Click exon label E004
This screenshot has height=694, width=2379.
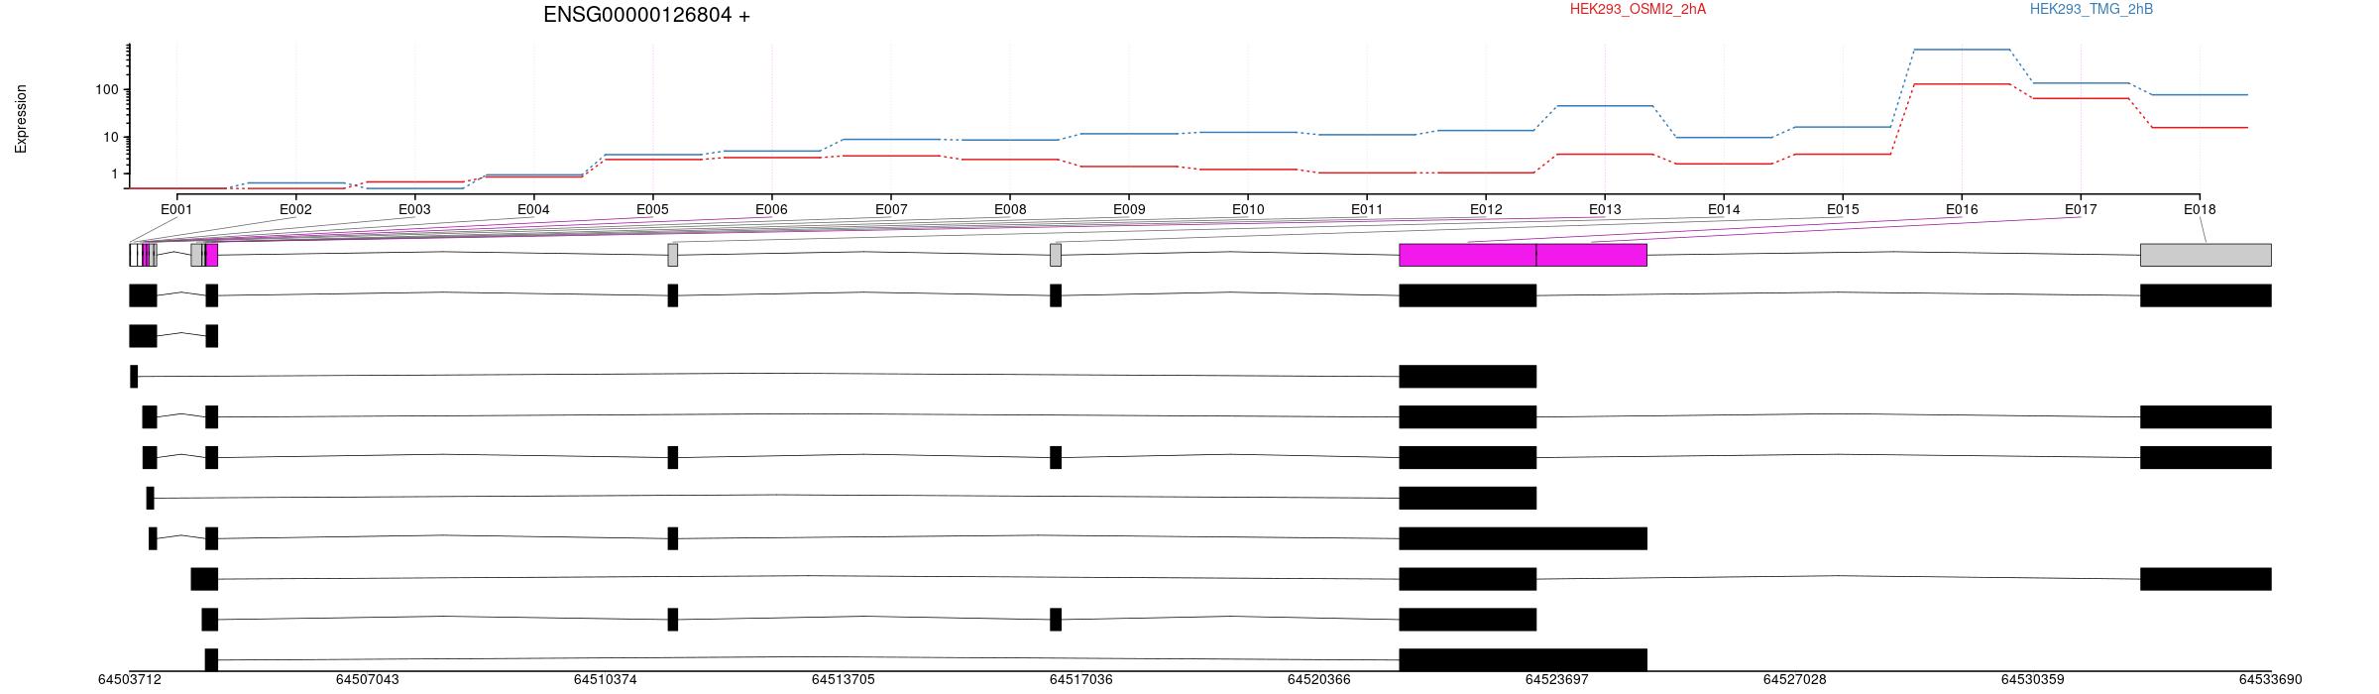click(x=533, y=209)
